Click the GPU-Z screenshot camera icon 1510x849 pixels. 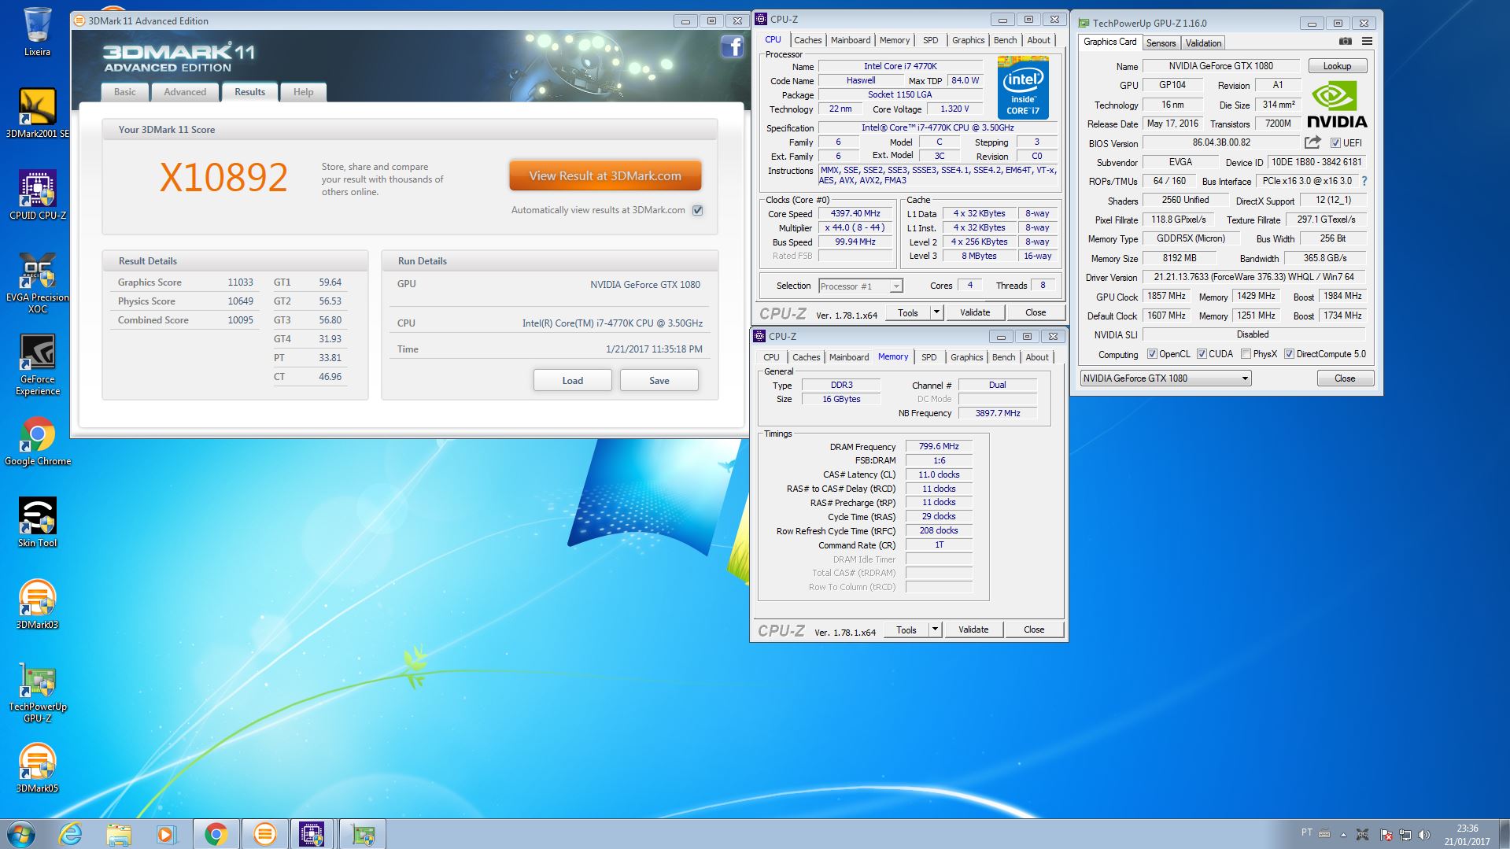pos(1345,42)
